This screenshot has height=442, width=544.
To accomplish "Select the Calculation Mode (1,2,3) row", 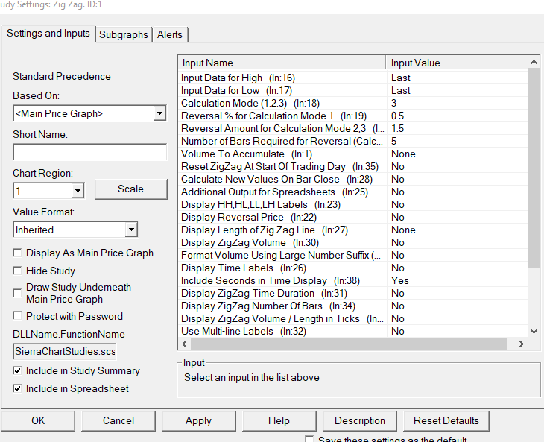I will 353,103.
